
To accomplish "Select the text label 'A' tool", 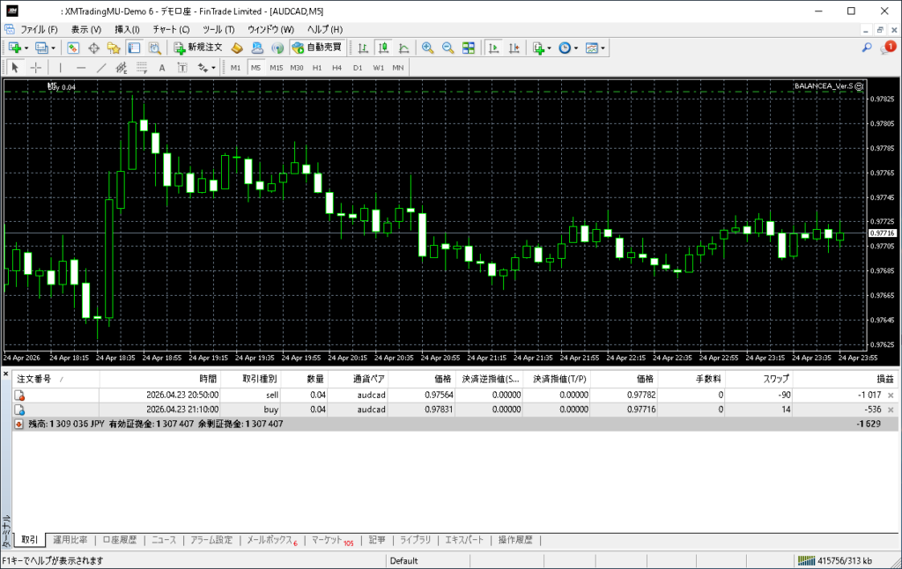I will [161, 68].
